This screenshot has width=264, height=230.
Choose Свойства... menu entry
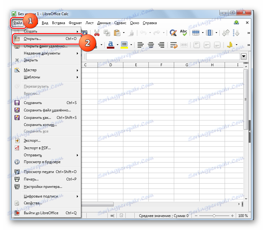point(46,203)
